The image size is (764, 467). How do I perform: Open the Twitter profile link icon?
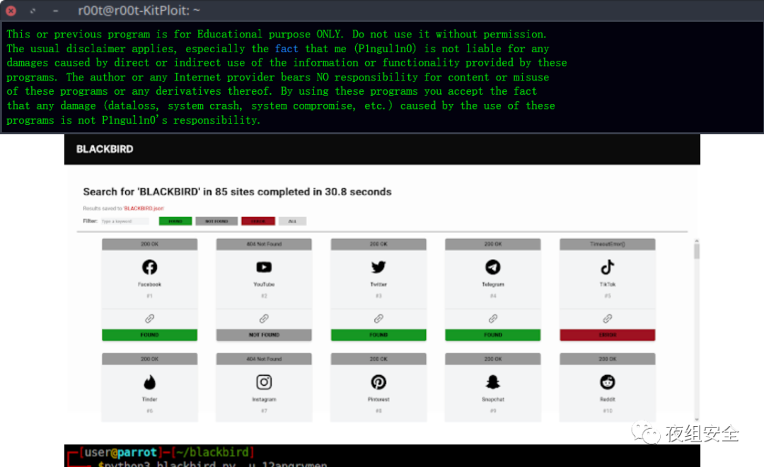click(378, 319)
